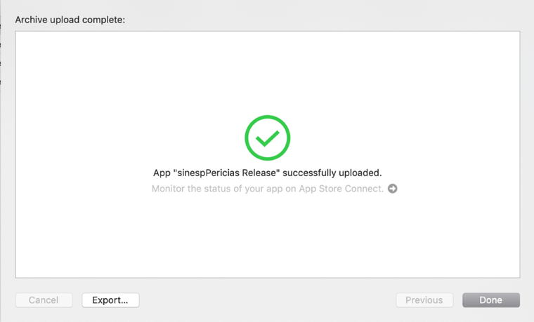
Task: Click the app name sinespPericias Release
Action: click(x=225, y=173)
